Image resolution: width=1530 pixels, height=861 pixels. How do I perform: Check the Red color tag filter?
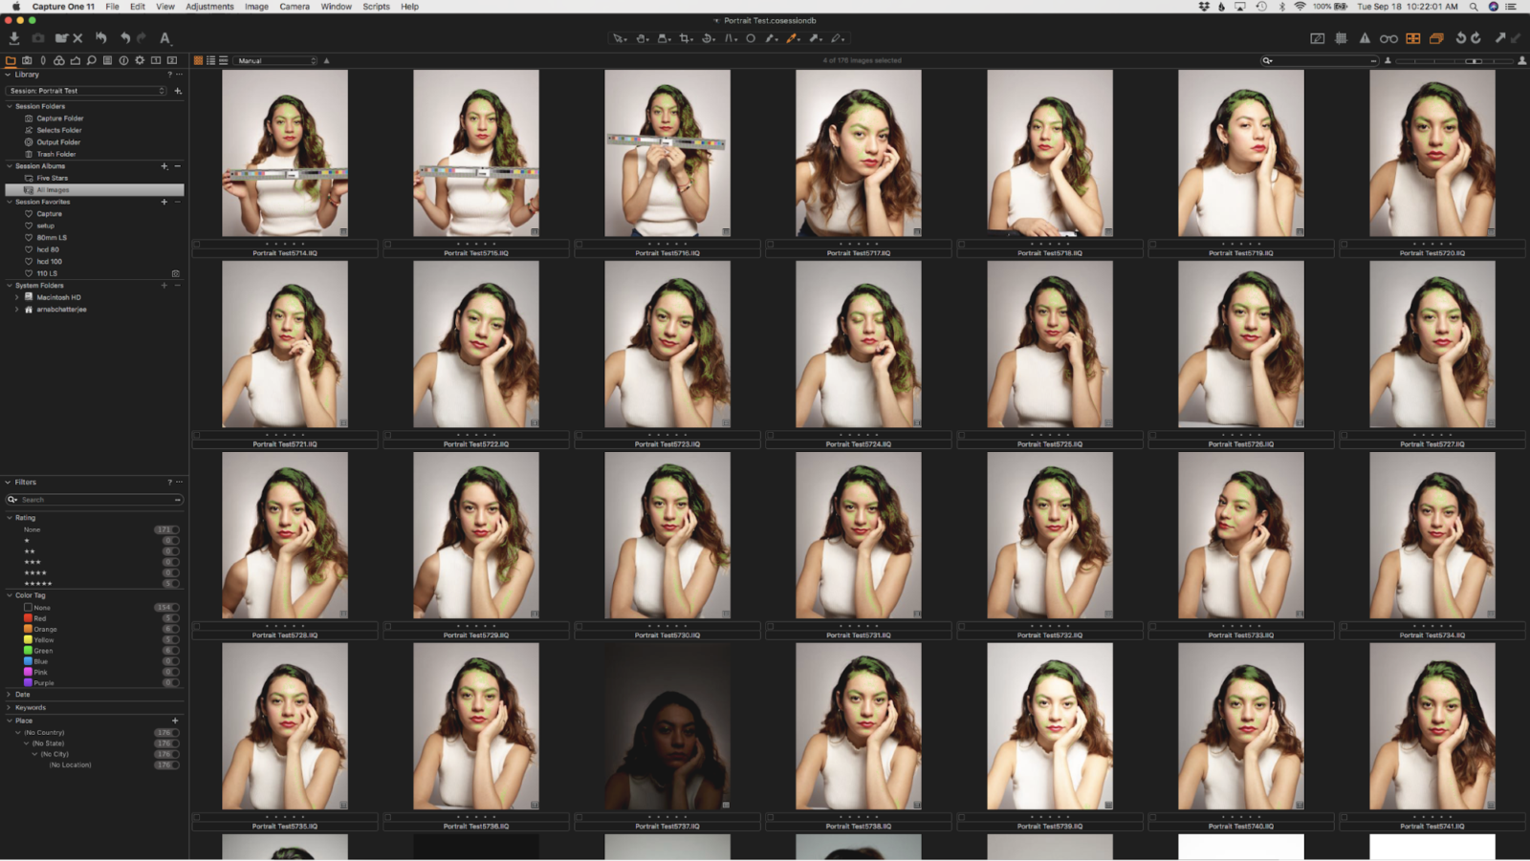pos(29,618)
